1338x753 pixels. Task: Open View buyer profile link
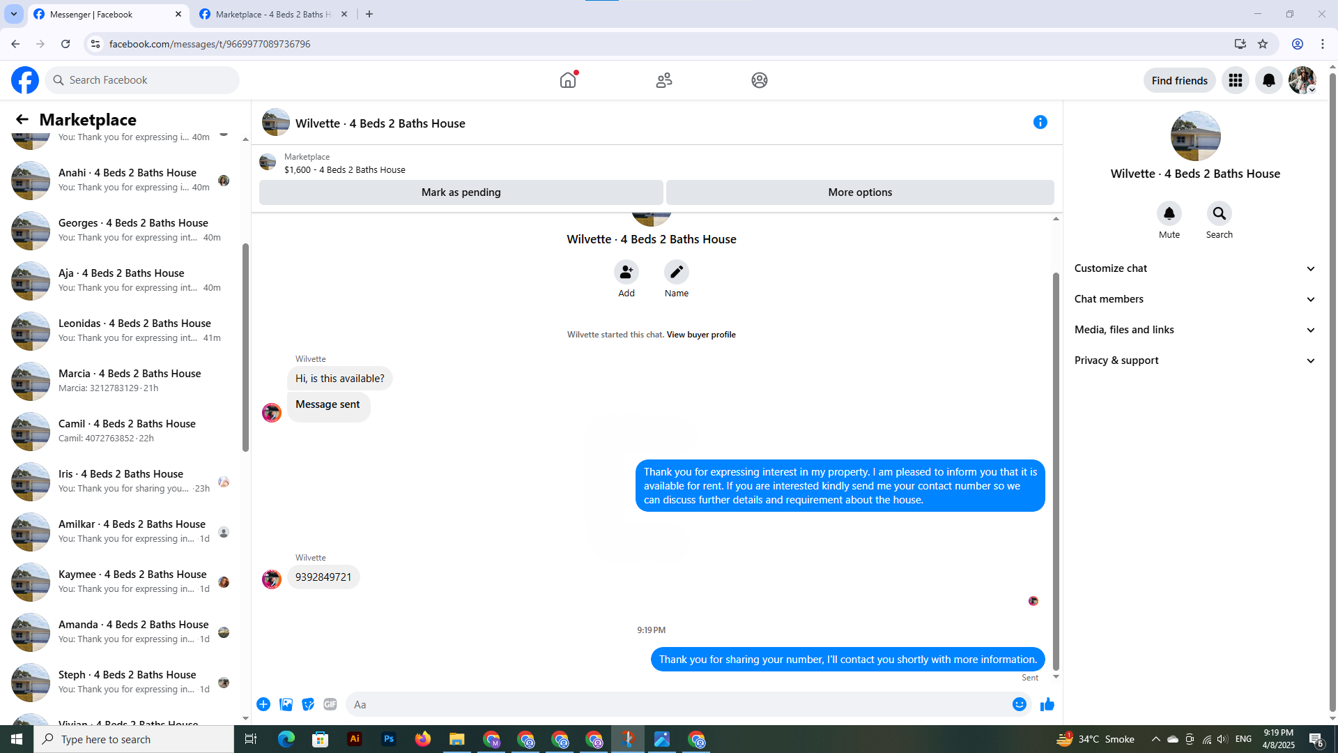click(700, 335)
